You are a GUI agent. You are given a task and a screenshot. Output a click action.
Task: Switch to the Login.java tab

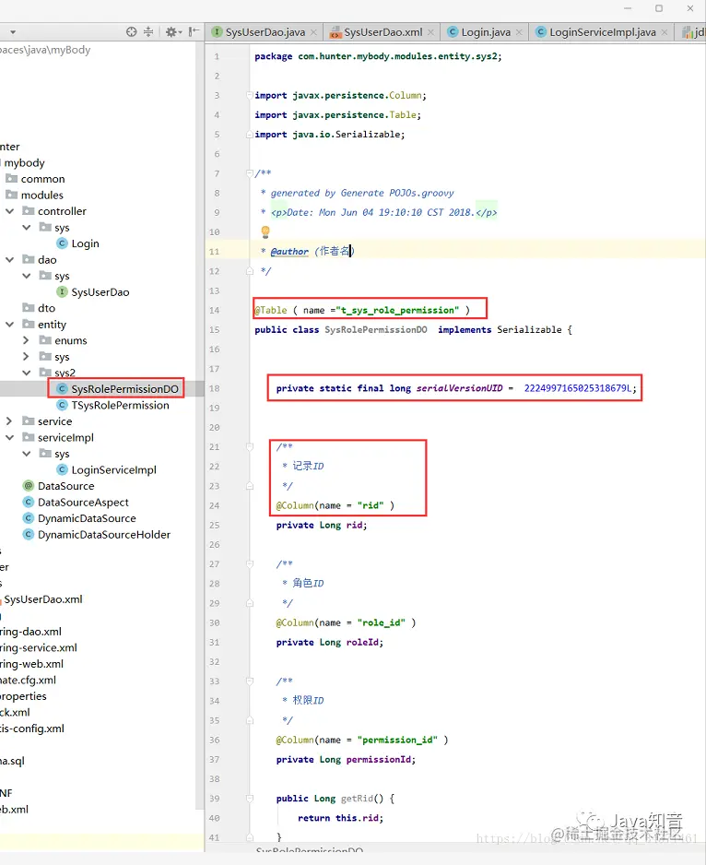[486, 32]
